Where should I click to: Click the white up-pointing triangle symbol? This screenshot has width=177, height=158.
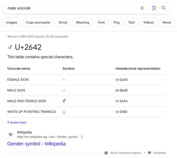64,112
